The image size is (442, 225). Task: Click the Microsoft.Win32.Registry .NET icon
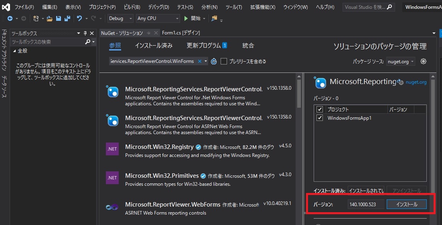coord(112,149)
